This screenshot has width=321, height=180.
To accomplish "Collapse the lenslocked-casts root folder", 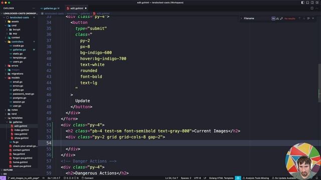I will point(19,17).
